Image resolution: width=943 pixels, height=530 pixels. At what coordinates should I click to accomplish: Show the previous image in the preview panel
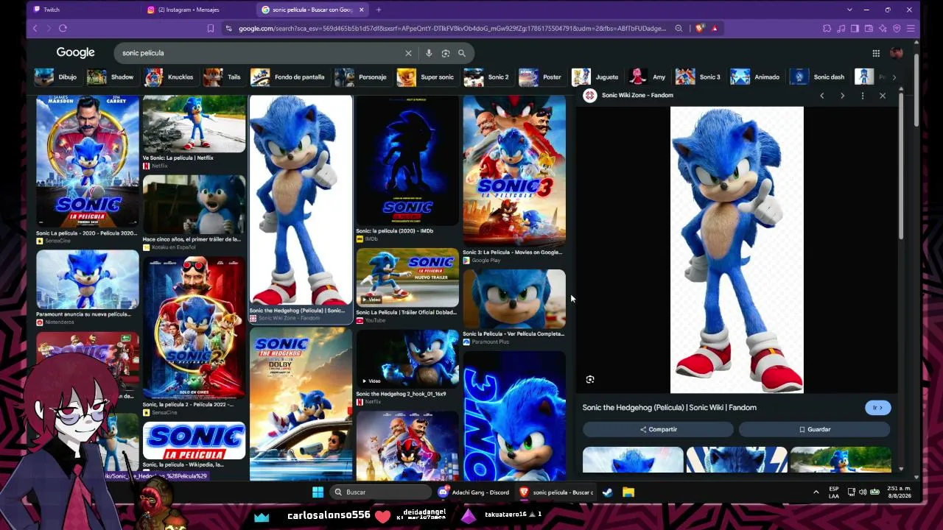point(822,96)
